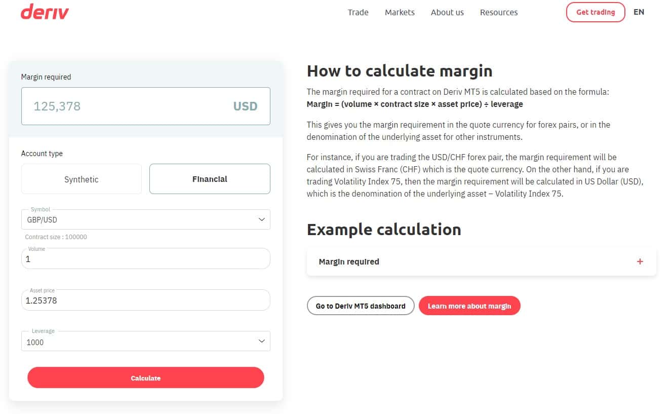Go to Deriv MT5 dashboard

pos(361,306)
